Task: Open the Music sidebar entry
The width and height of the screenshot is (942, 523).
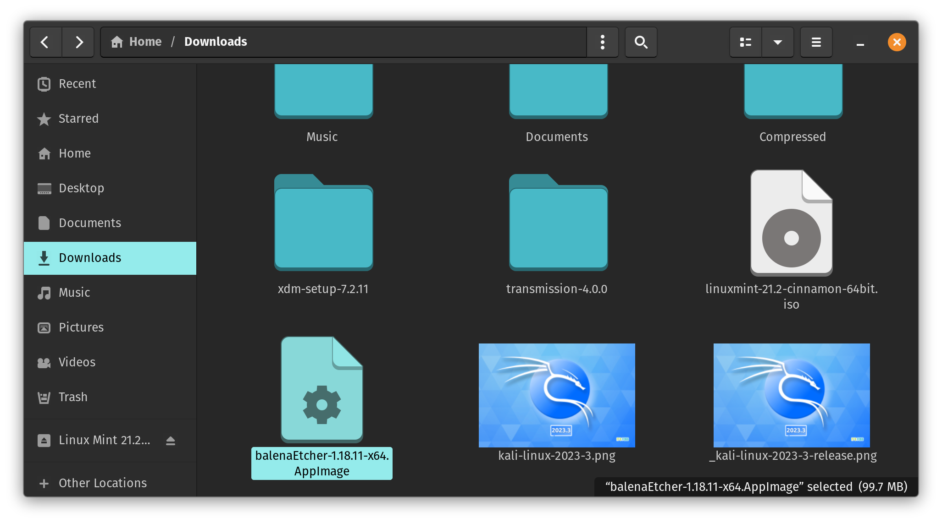Action: (x=74, y=293)
